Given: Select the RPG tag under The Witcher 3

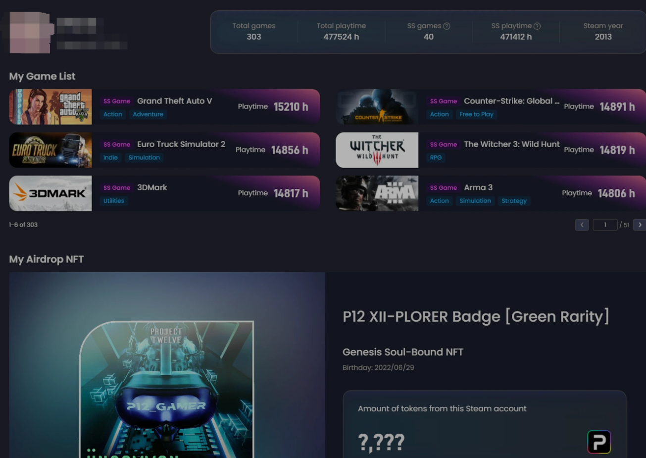Looking at the screenshot, I should (436, 158).
